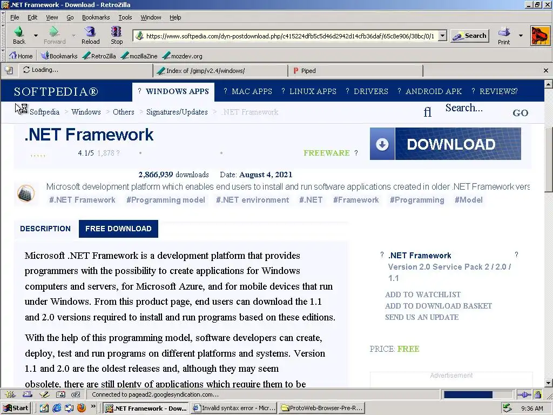Open the Home bookmark

coord(21,56)
